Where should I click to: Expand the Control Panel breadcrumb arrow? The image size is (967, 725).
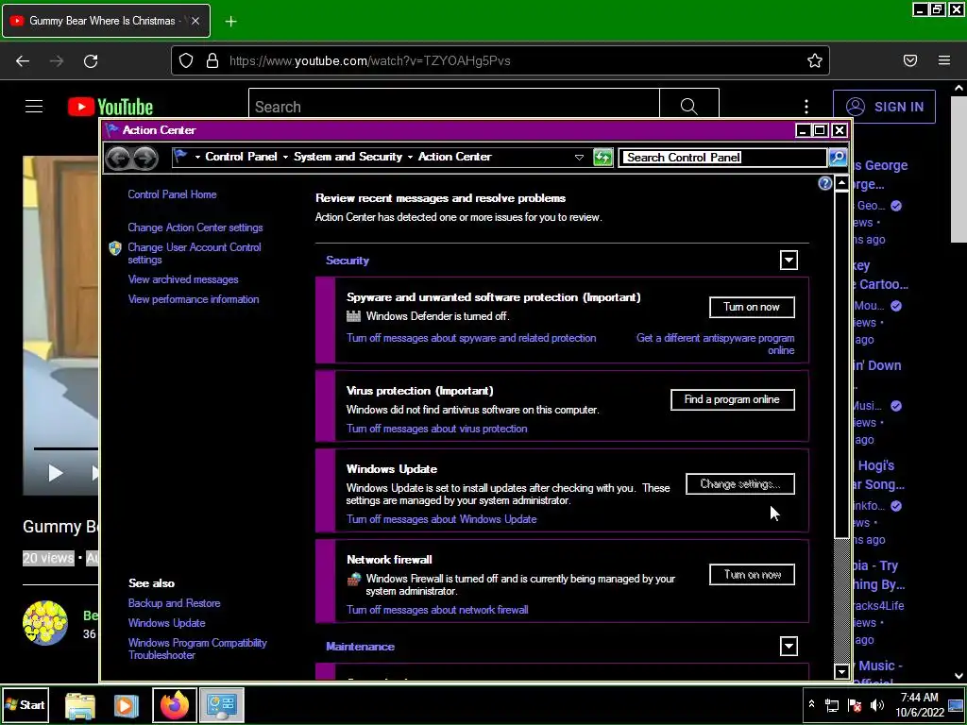(285, 158)
